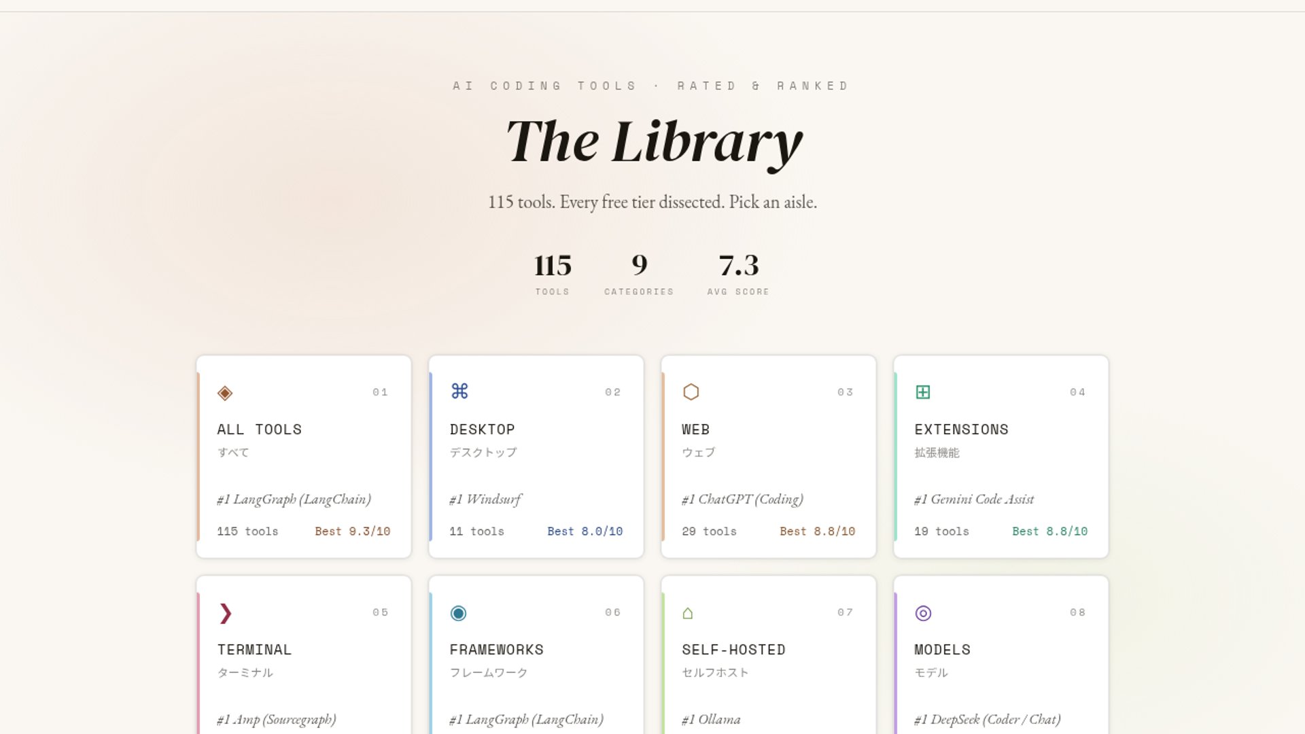The height and width of the screenshot is (734, 1305).
Task: Open the ALL TOOLS category title
Action: [x=259, y=430]
